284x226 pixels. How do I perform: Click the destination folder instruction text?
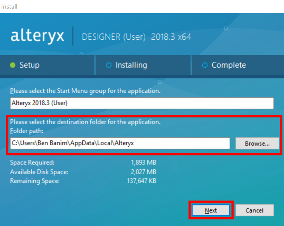click(85, 122)
